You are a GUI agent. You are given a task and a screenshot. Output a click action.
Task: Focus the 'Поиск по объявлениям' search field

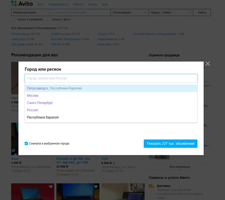[x=82, y=13]
